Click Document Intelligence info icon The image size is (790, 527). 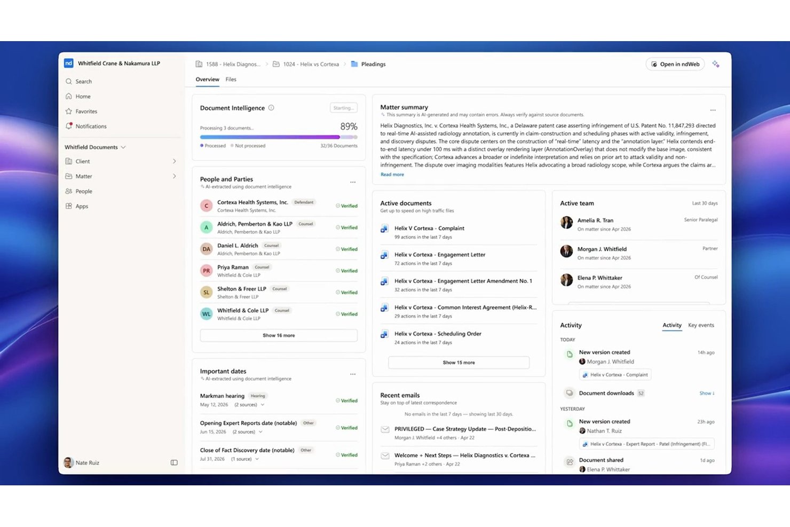(271, 108)
